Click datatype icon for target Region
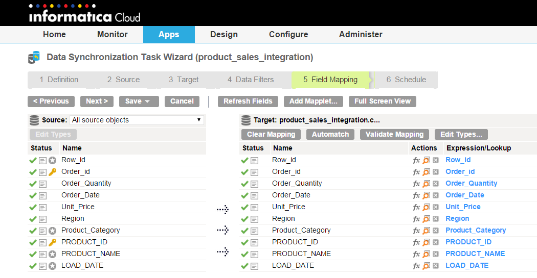 point(254,219)
